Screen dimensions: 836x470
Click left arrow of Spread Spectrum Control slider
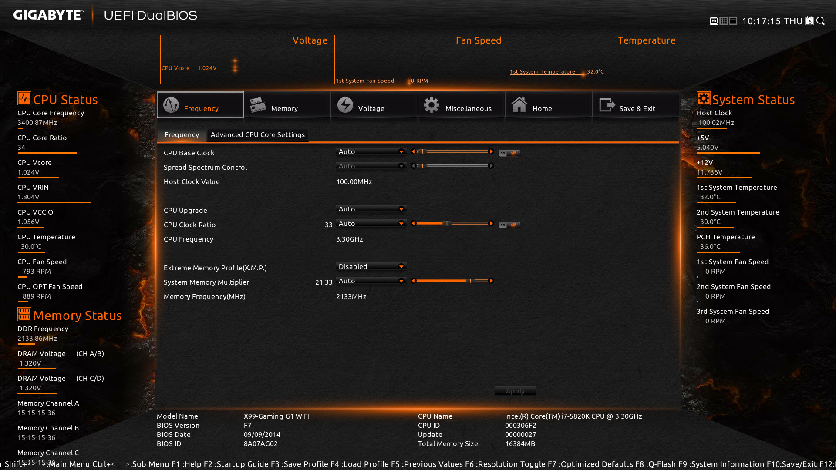tap(413, 166)
